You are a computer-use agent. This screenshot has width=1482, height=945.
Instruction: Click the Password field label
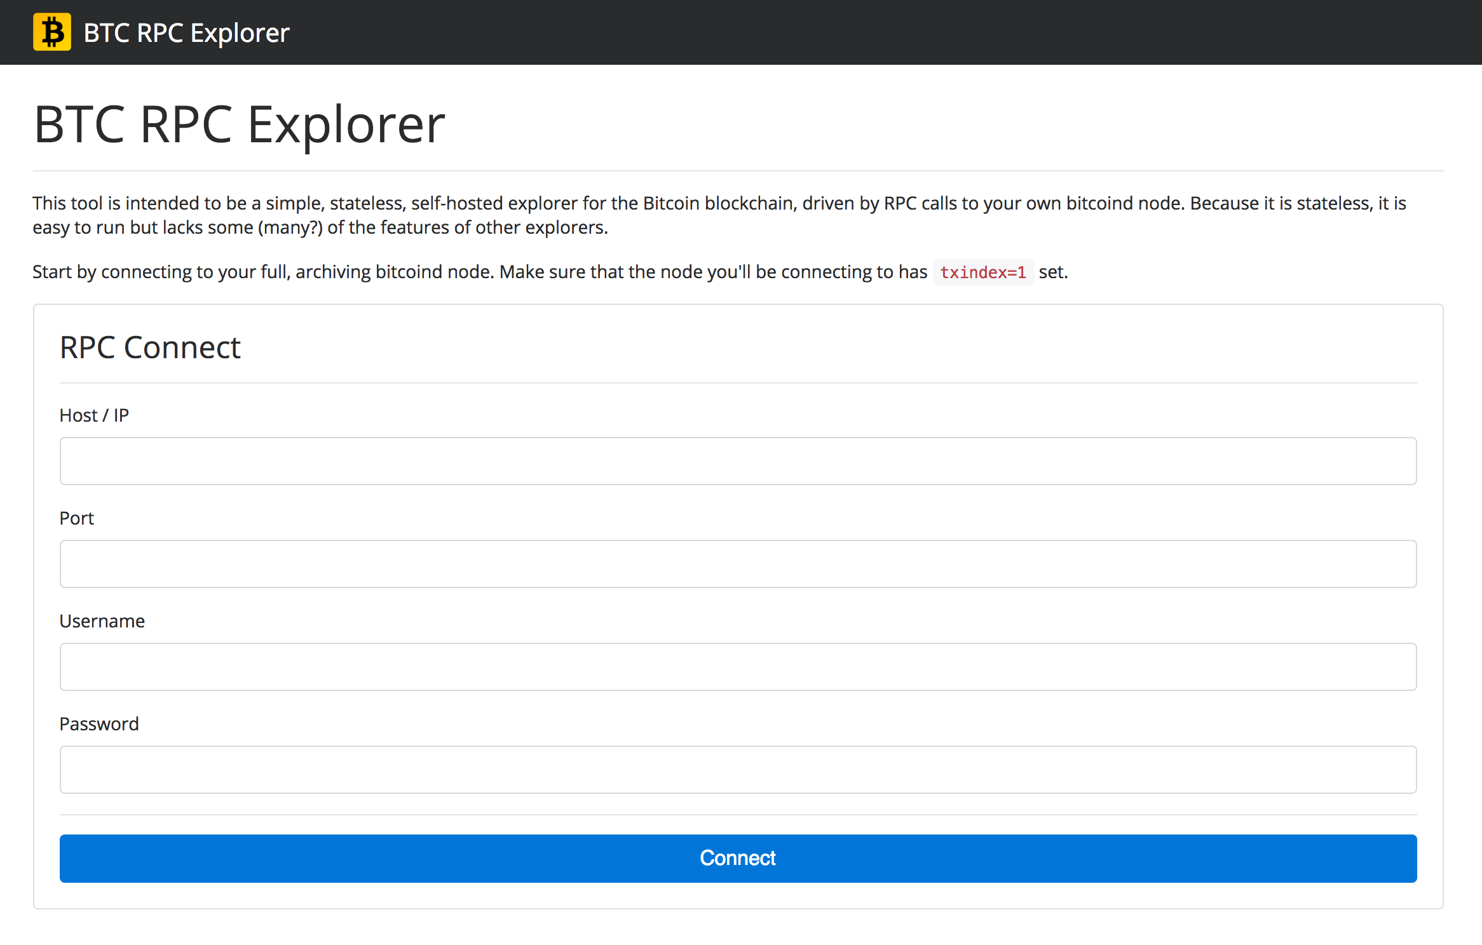pyautogui.click(x=99, y=724)
